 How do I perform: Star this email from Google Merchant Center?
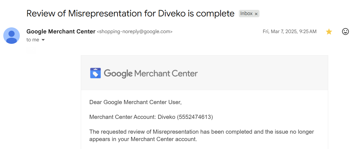(329, 32)
